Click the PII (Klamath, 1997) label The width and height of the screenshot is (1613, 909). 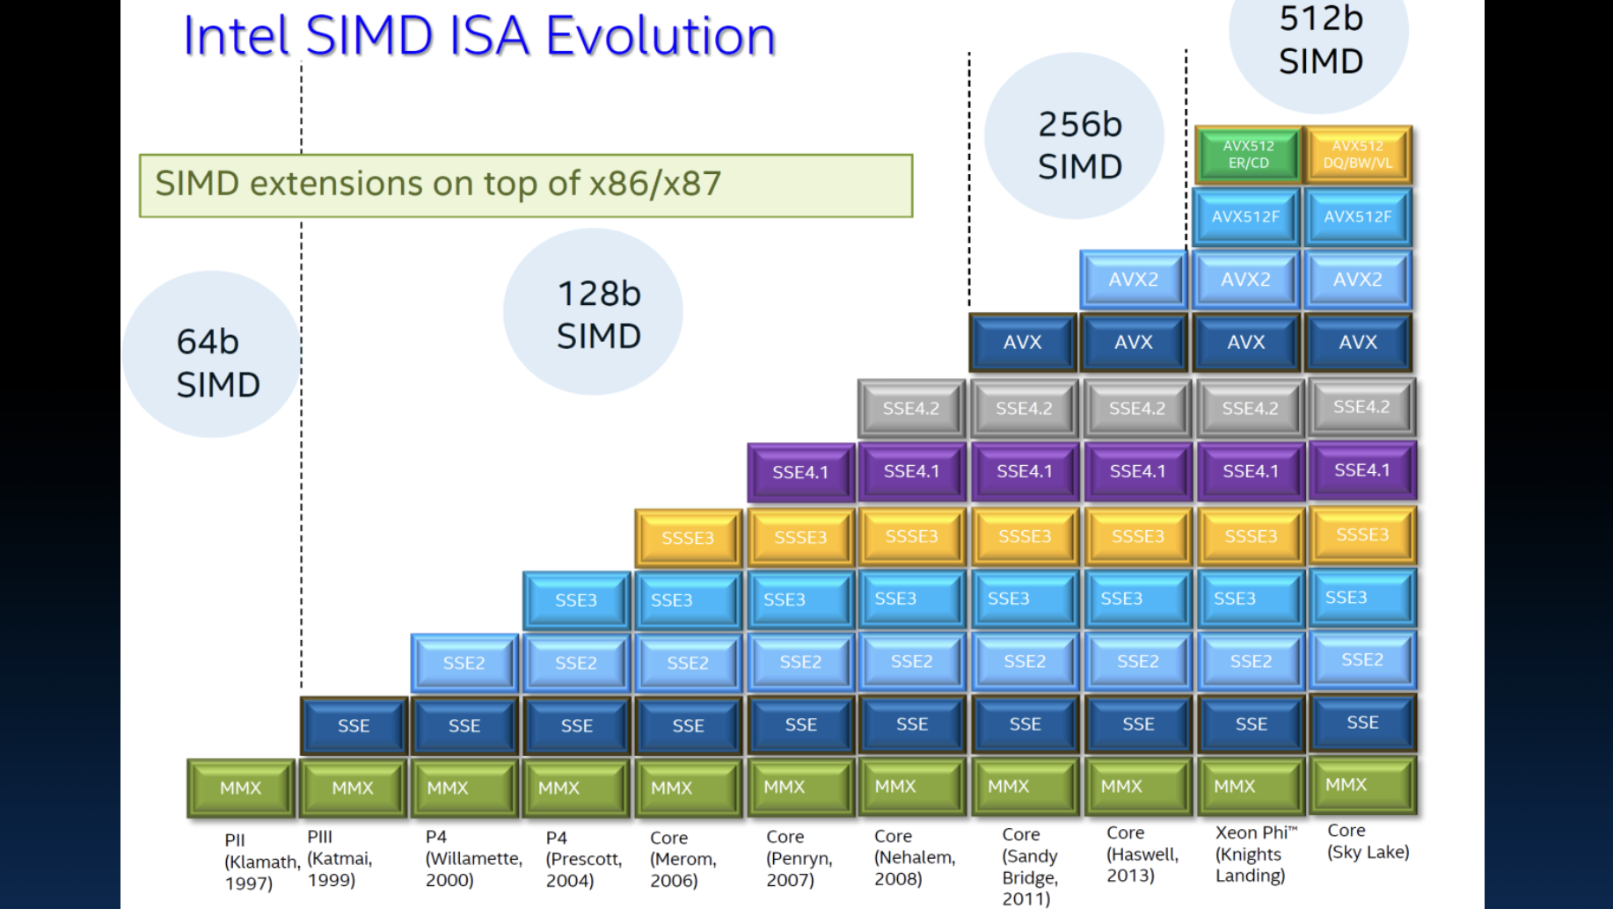coord(261,862)
